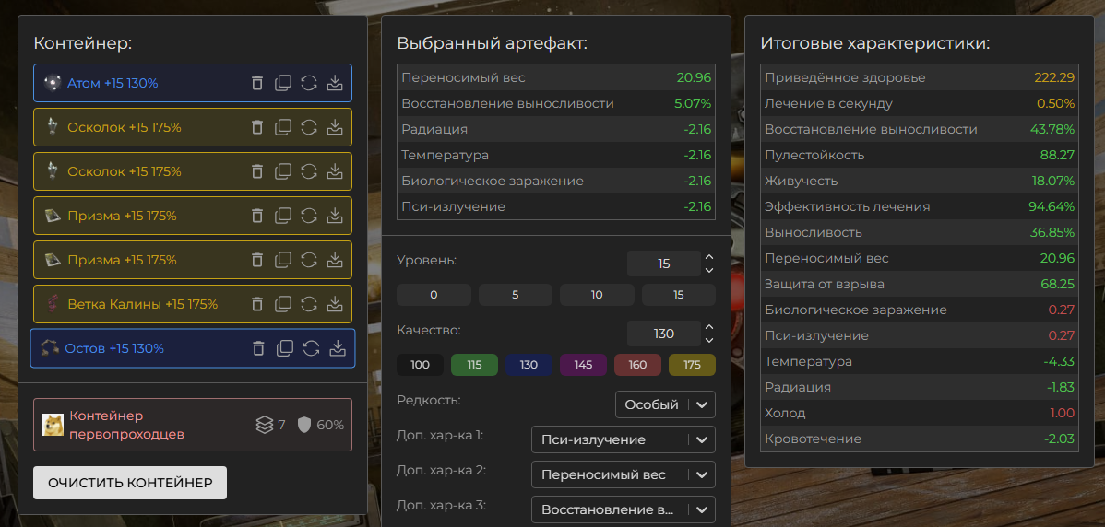This screenshot has height=527, width=1105.
Task: Click the download icon on Ветка Калины row
Action: click(335, 304)
